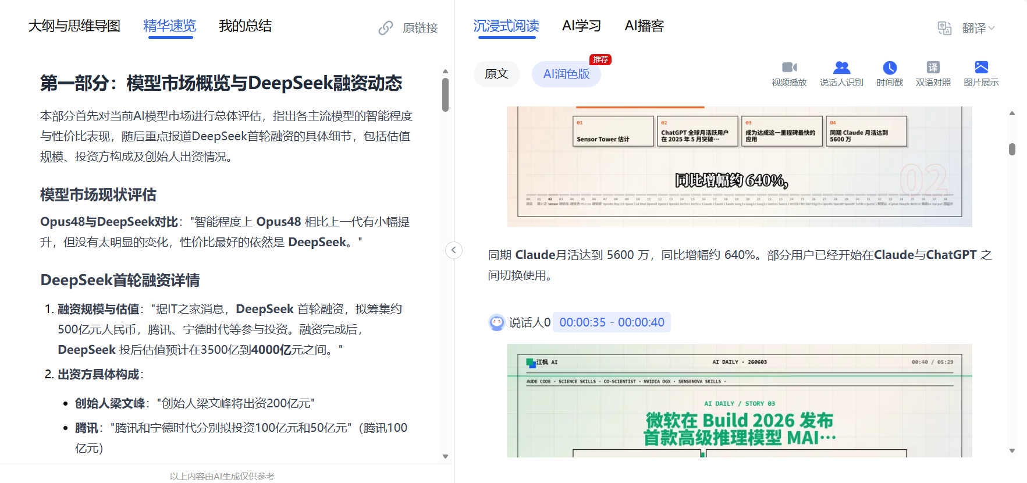This screenshot has height=483, width=1027.
Task: Jump to timestamp 00:00:35 - 00:00:40
Action: click(612, 322)
